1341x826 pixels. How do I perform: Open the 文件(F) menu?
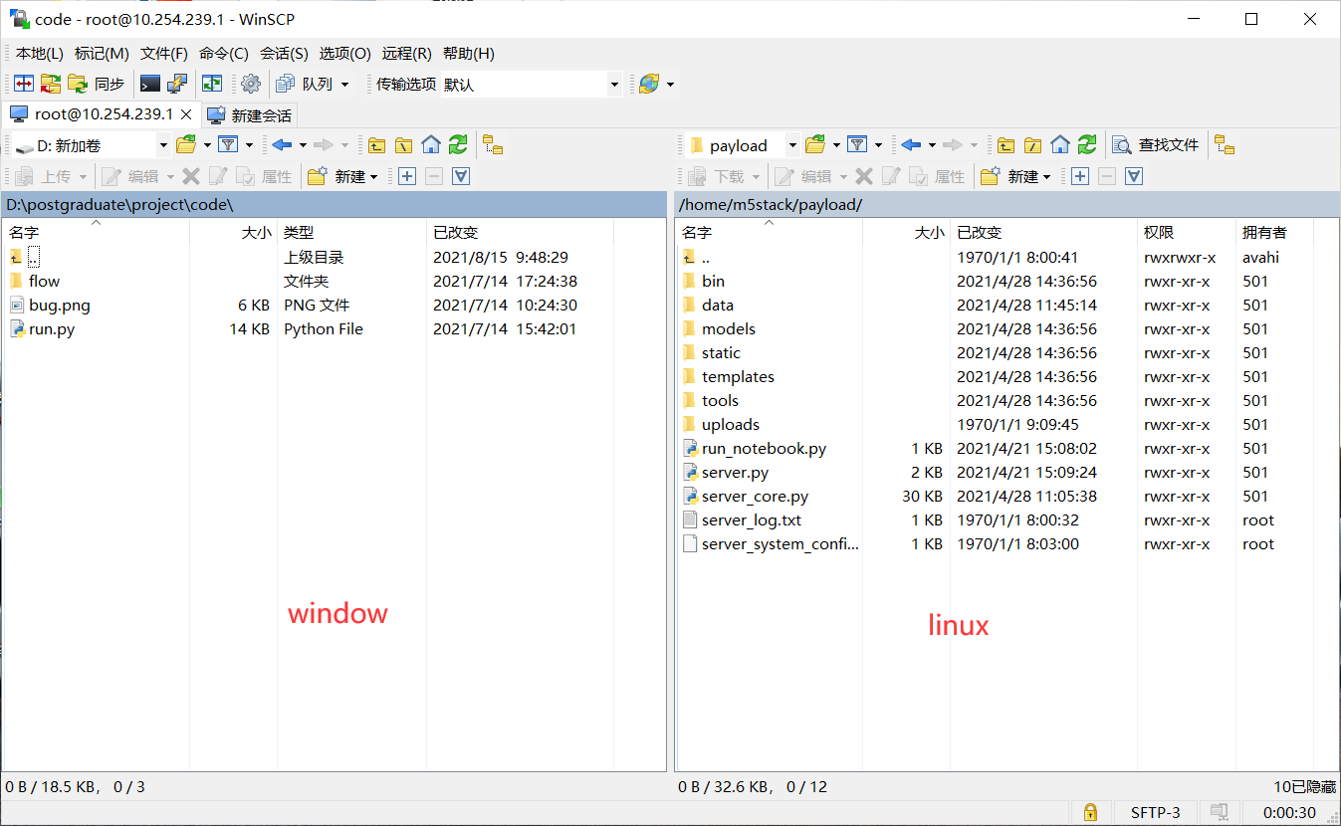tap(164, 54)
